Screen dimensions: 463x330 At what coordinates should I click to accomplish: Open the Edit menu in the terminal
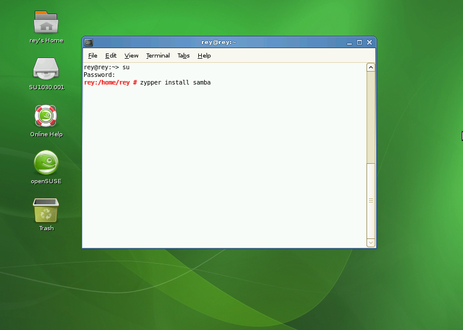[111, 56]
